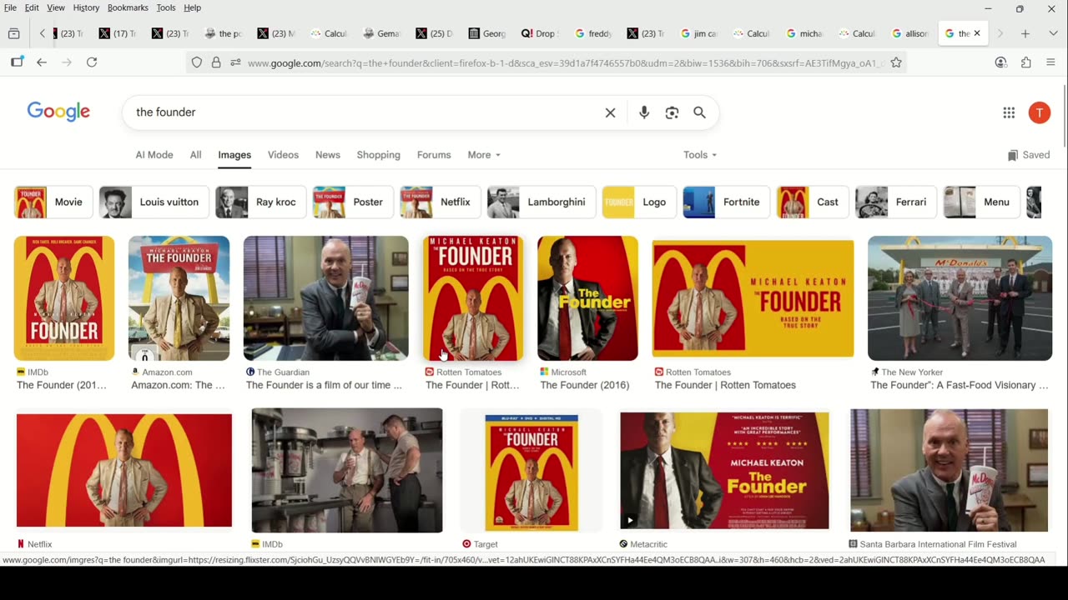Filter images by Logo chip
Viewport: 1068px width, 600px height.
[639, 202]
